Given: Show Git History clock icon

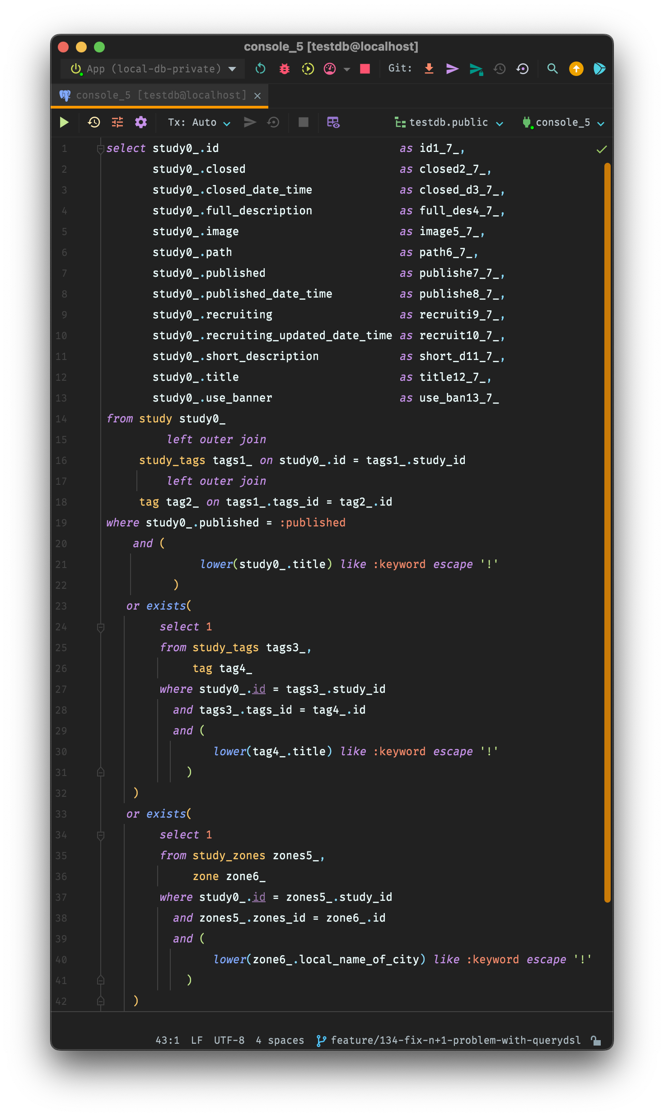Looking at the screenshot, I should pyautogui.click(x=500, y=69).
